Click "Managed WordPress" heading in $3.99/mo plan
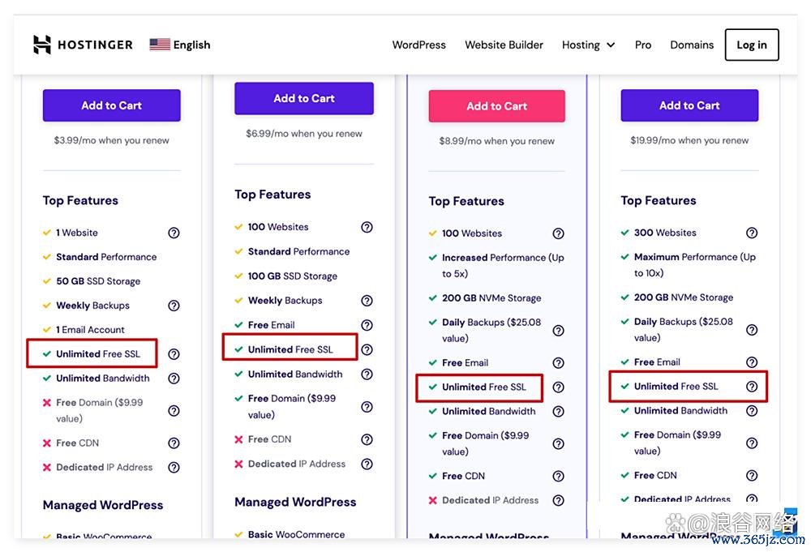Viewport: 811px width, 552px height. point(103,505)
